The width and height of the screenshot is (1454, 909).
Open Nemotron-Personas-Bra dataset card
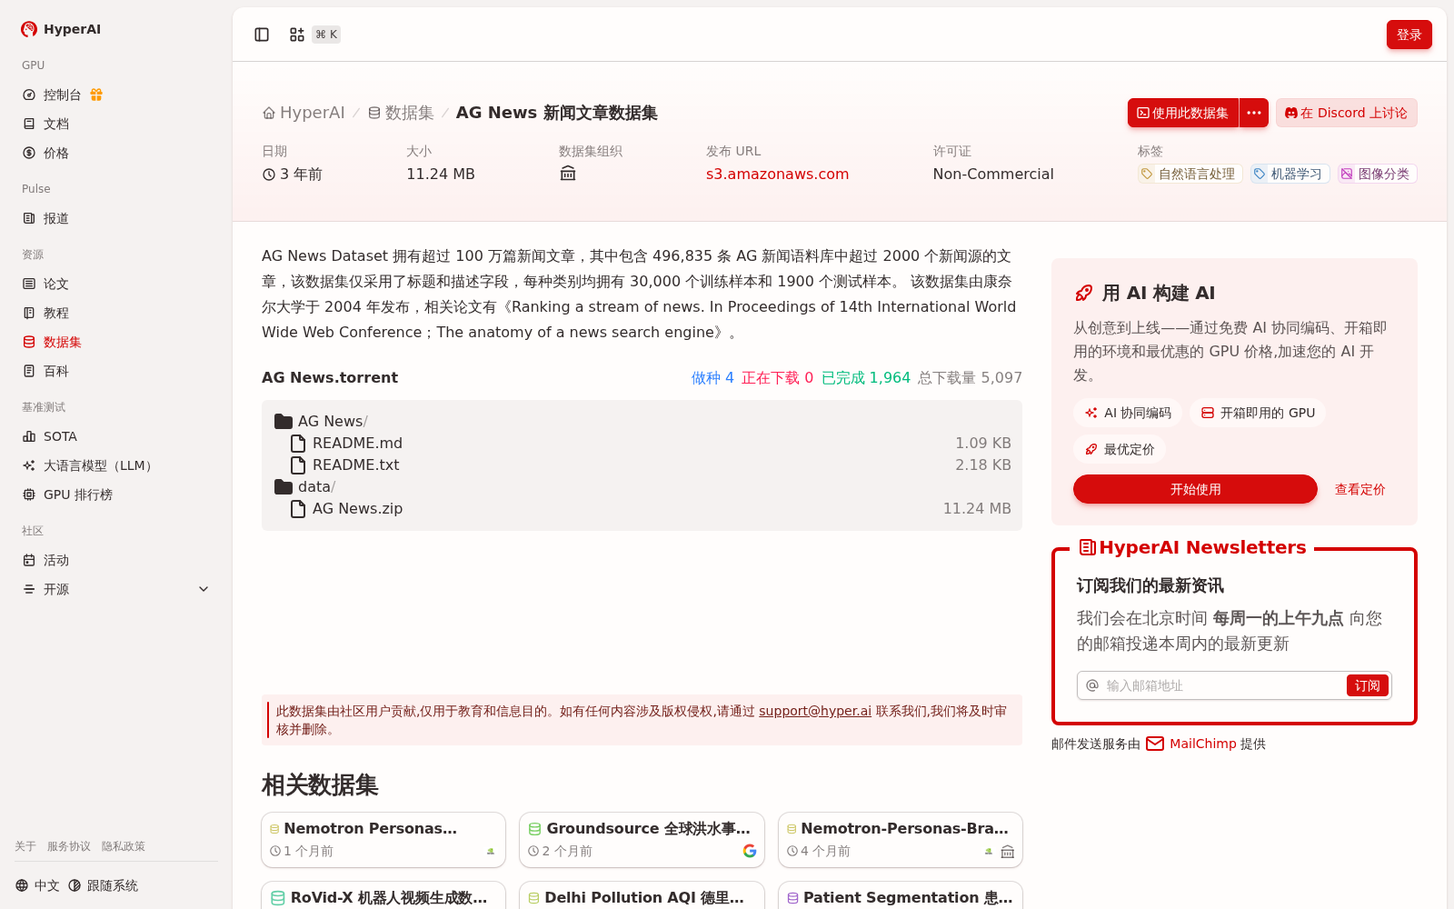pos(901,840)
